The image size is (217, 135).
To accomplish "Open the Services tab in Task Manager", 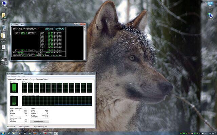I will (x=25, y=79).
